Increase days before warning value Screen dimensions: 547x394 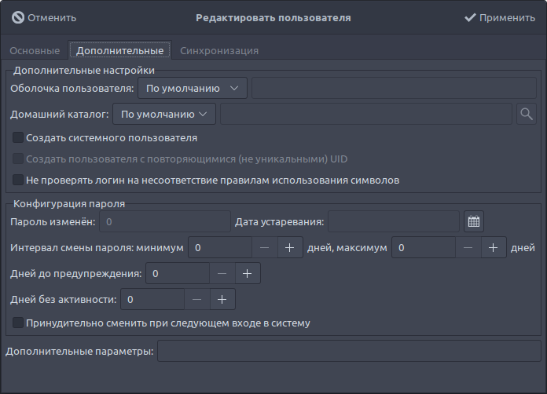pyautogui.click(x=247, y=274)
